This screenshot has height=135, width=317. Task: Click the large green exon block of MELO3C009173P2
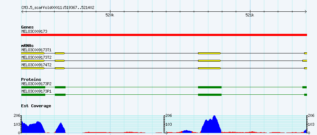(x=210, y=87)
